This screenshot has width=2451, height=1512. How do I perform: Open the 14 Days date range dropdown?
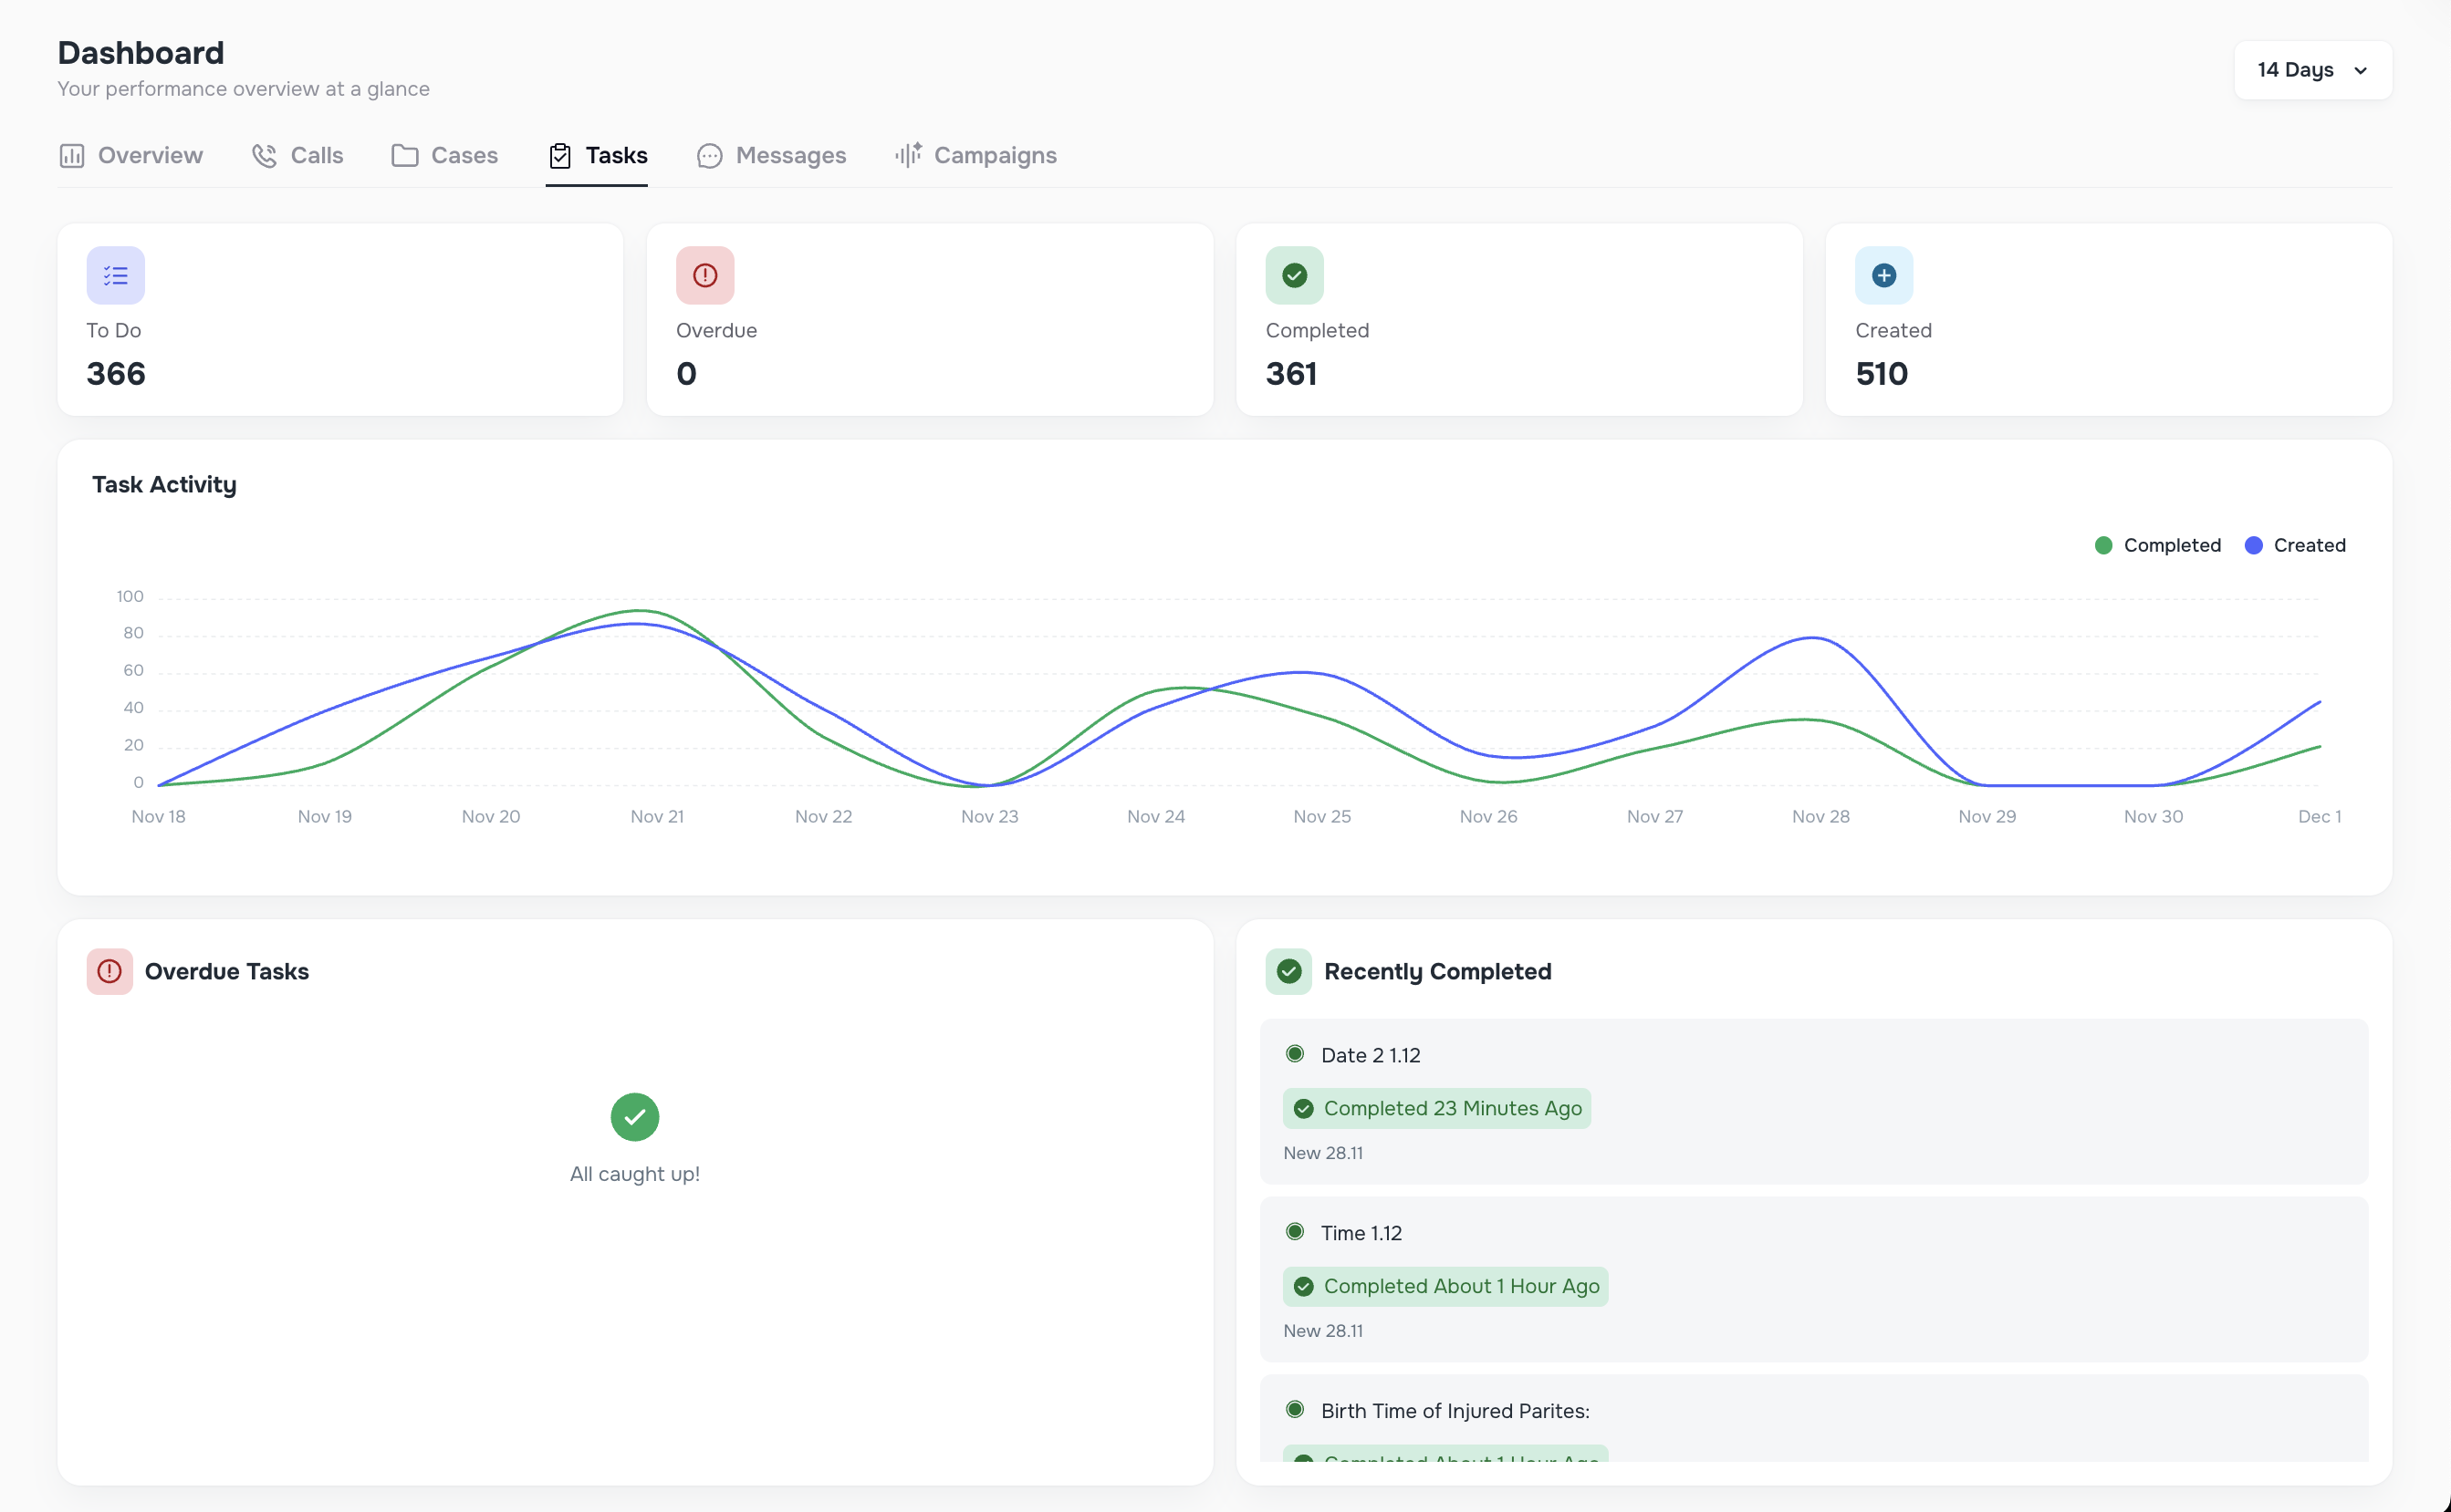[2311, 70]
